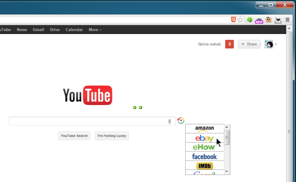Image resolution: width=296 pixels, height=182 pixels.
Task: Open the search engine switcher icon
Action: pos(181,120)
